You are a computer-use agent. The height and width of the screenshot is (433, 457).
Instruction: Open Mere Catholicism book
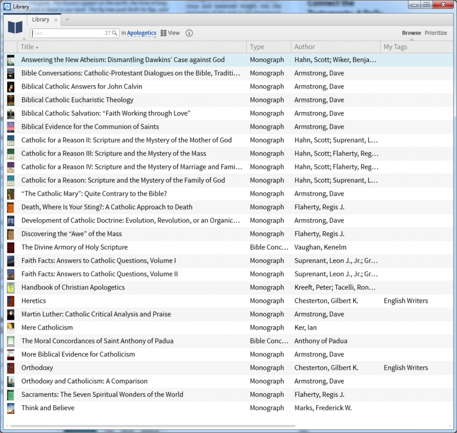pos(47,328)
